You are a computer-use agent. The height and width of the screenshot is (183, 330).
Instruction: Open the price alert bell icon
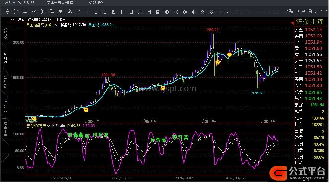click(x=78, y=12)
